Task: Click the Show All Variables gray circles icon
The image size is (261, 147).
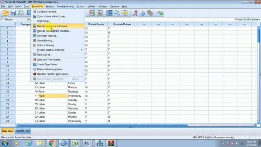Action: pos(150,13)
